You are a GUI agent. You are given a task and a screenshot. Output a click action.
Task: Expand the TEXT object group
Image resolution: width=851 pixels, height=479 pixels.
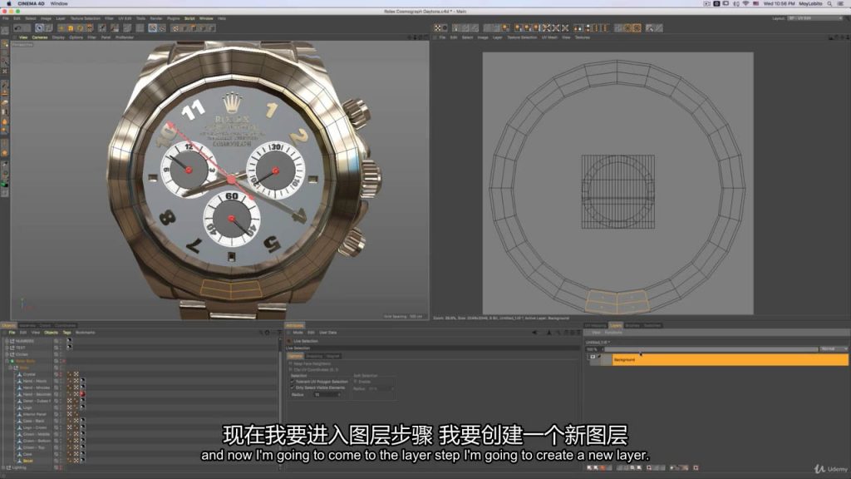7,348
